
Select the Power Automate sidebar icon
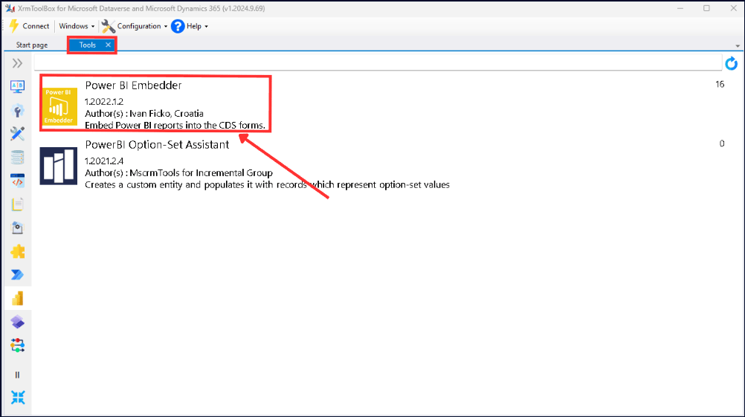[18, 274]
